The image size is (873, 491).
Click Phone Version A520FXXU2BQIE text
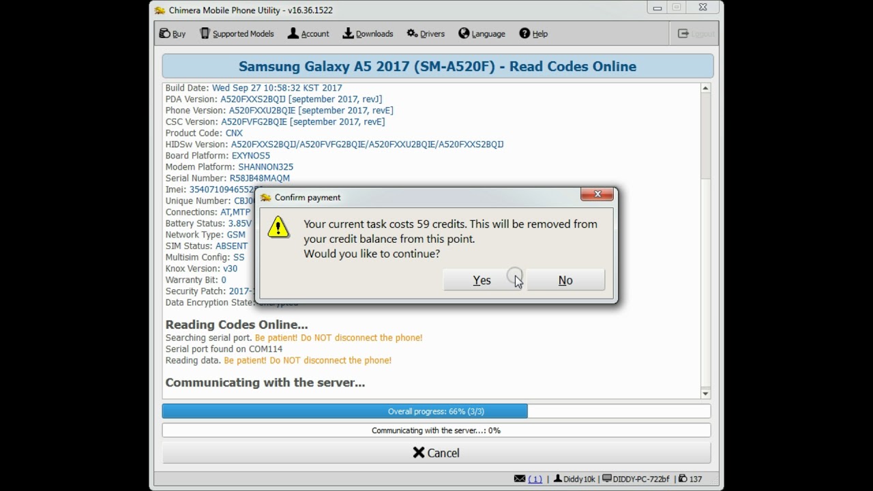click(x=280, y=110)
